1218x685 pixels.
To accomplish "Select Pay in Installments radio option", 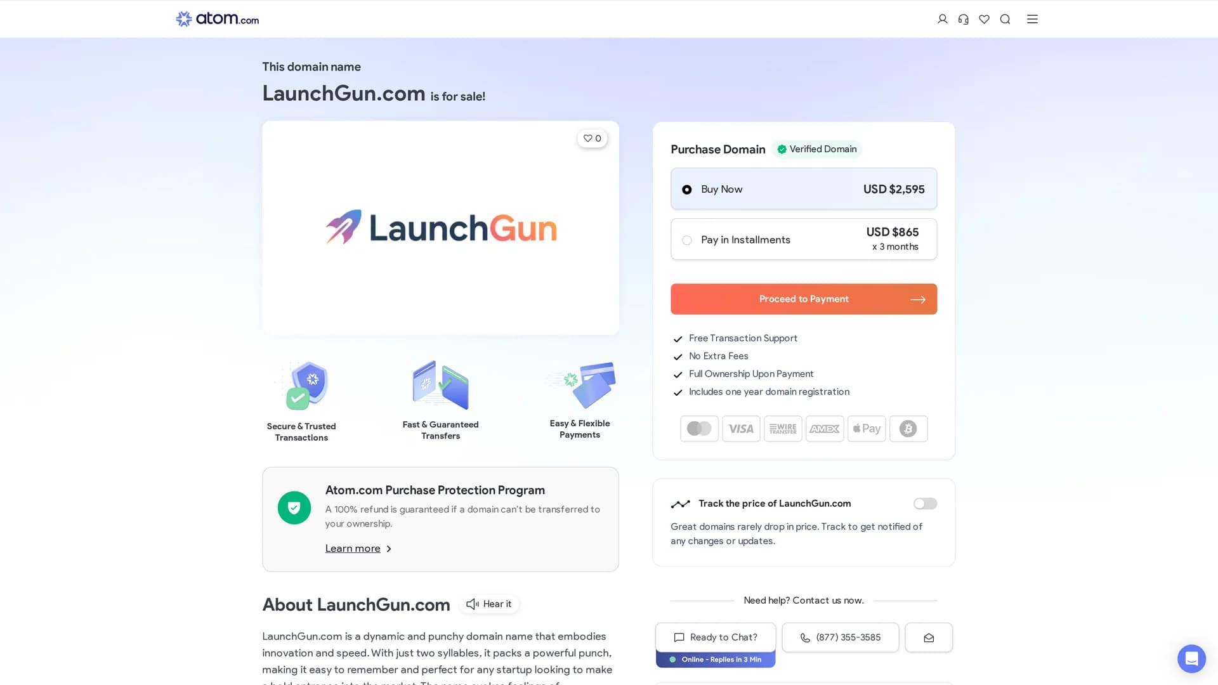I will (x=687, y=240).
